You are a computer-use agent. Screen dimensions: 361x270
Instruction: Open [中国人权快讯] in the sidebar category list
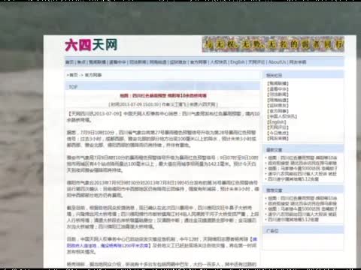pyautogui.click(x=282, y=116)
